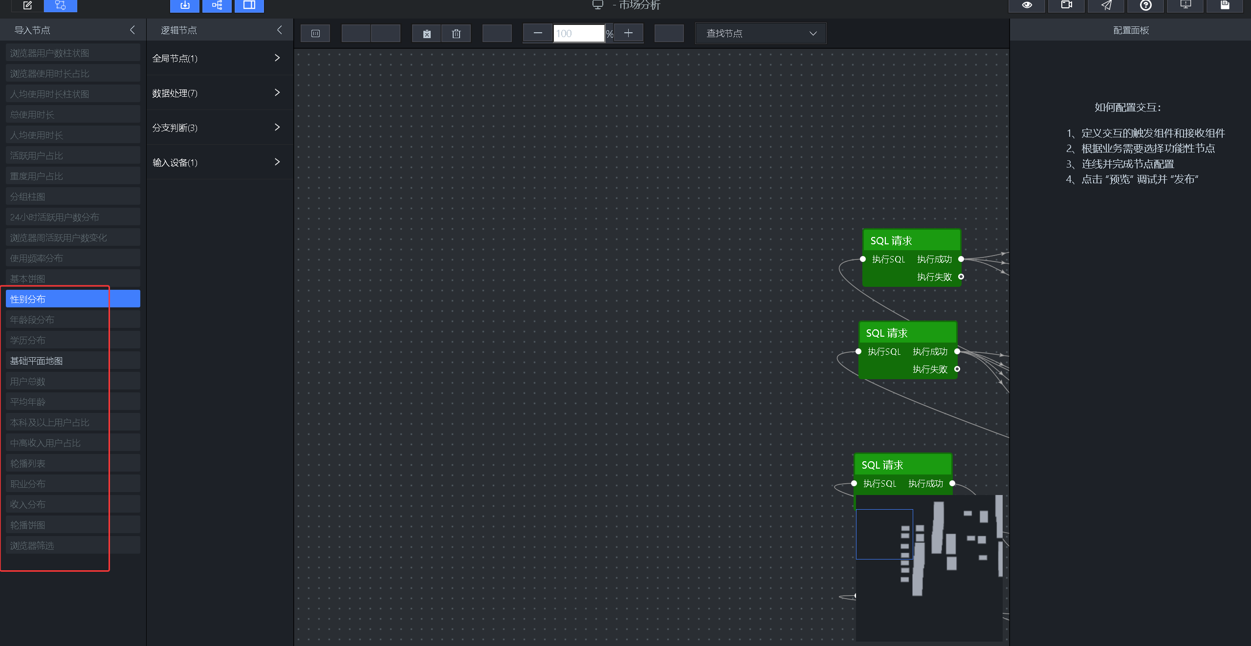Select 中高收入用户占比 list item

click(x=73, y=443)
